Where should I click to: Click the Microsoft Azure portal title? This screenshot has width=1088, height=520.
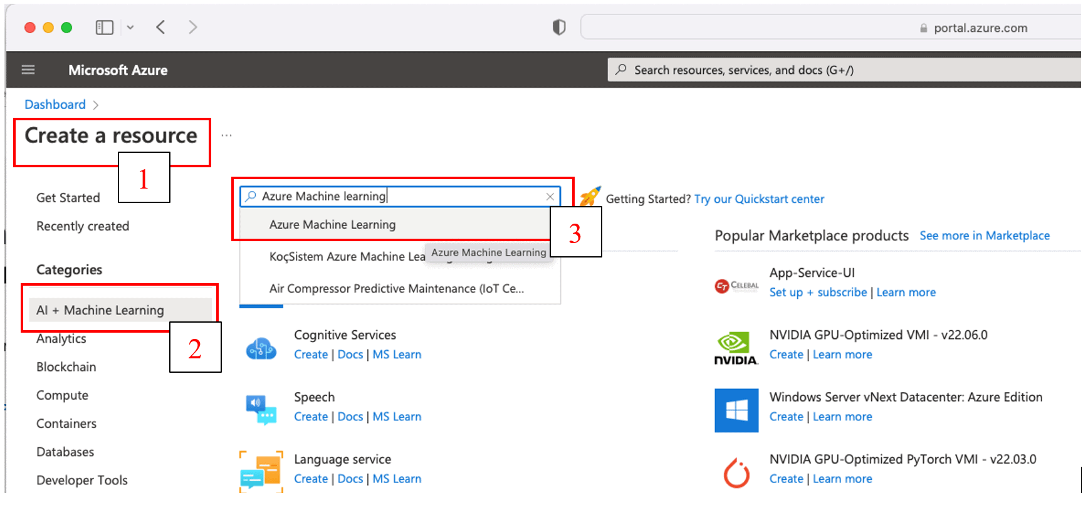pos(118,70)
